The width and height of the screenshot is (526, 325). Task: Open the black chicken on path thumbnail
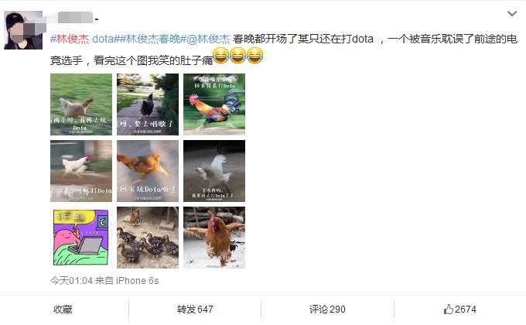click(x=148, y=104)
